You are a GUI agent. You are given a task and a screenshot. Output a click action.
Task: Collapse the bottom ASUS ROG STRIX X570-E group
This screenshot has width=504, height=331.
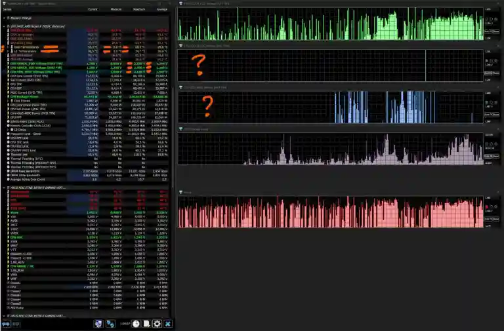pos(4,316)
